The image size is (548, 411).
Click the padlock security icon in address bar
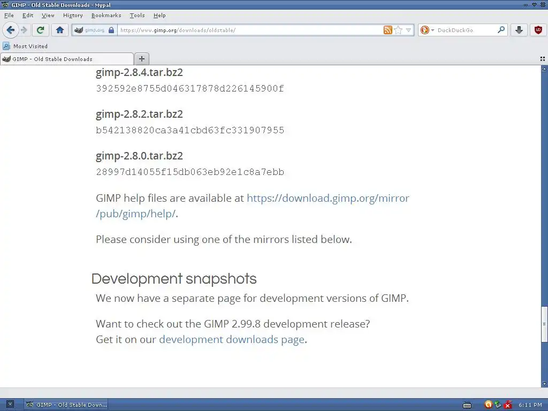coord(111,30)
